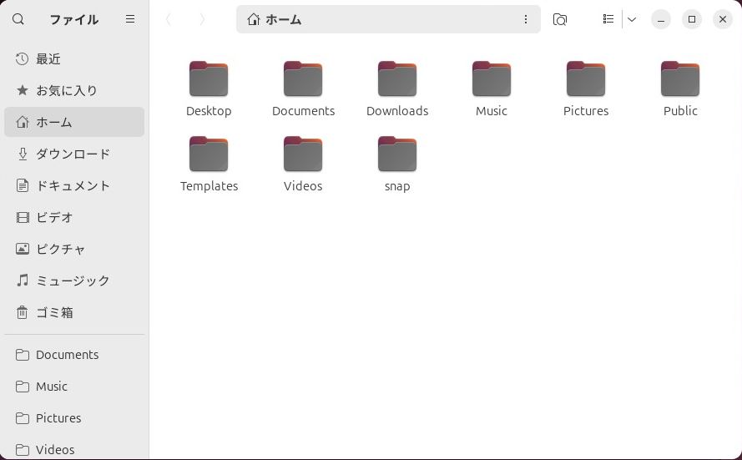Select ミュージック in the sidebar
Image resolution: width=742 pixels, height=460 pixels.
[74, 281]
